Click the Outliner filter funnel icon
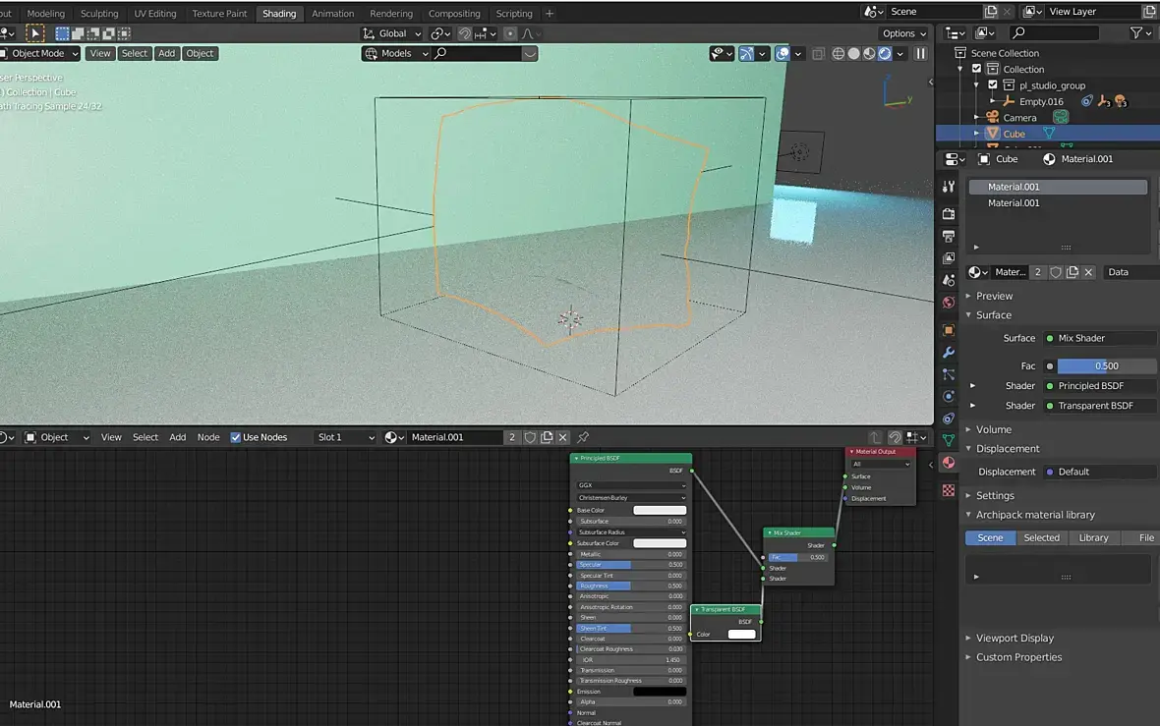This screenshot has height=726, width=1160. [1136, 33]
